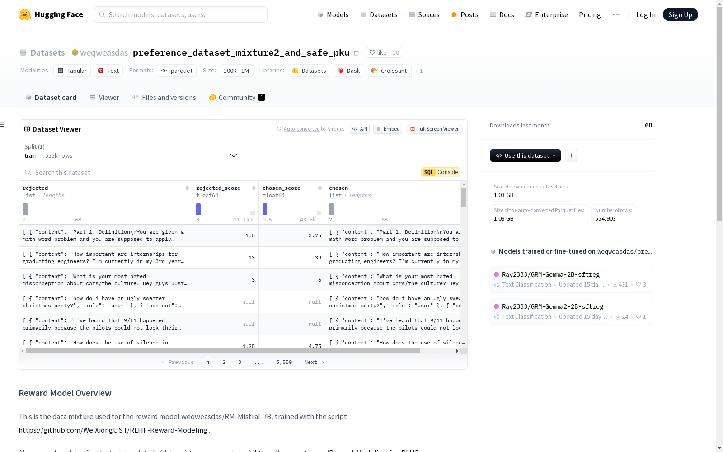Open Datasets in the top navigation
723x452 pixels.
[x=379, y=14]
